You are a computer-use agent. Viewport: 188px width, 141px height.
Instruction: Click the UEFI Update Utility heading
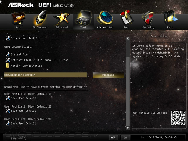point(18,47)
